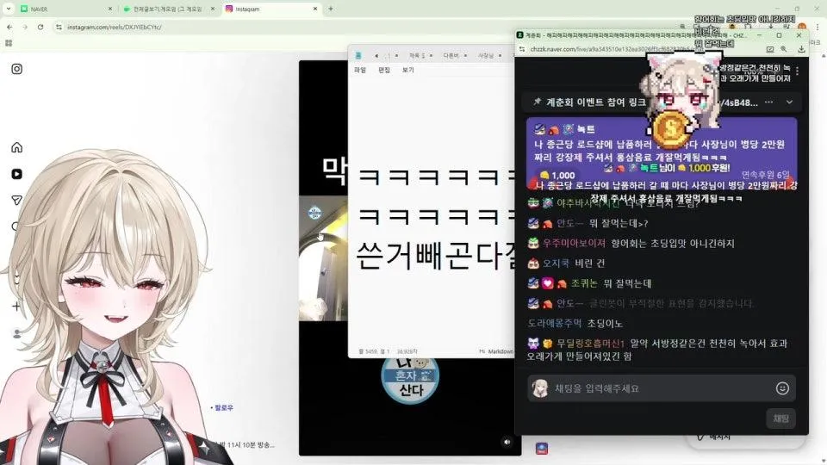
Task: Select chat username 우주미아보이저
Action: click(x=574, y=243)
